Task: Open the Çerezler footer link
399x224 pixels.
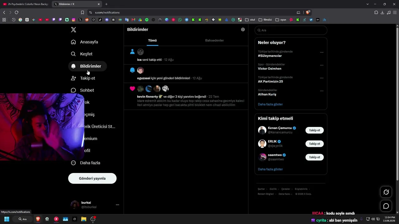Action: [x=286, y=189]
